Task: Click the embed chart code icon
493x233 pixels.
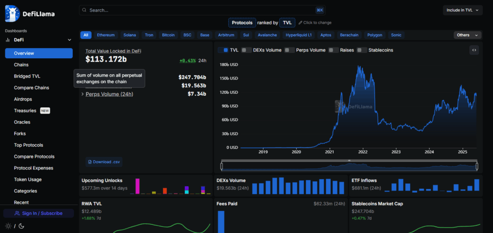Action: tap(474, 50)
